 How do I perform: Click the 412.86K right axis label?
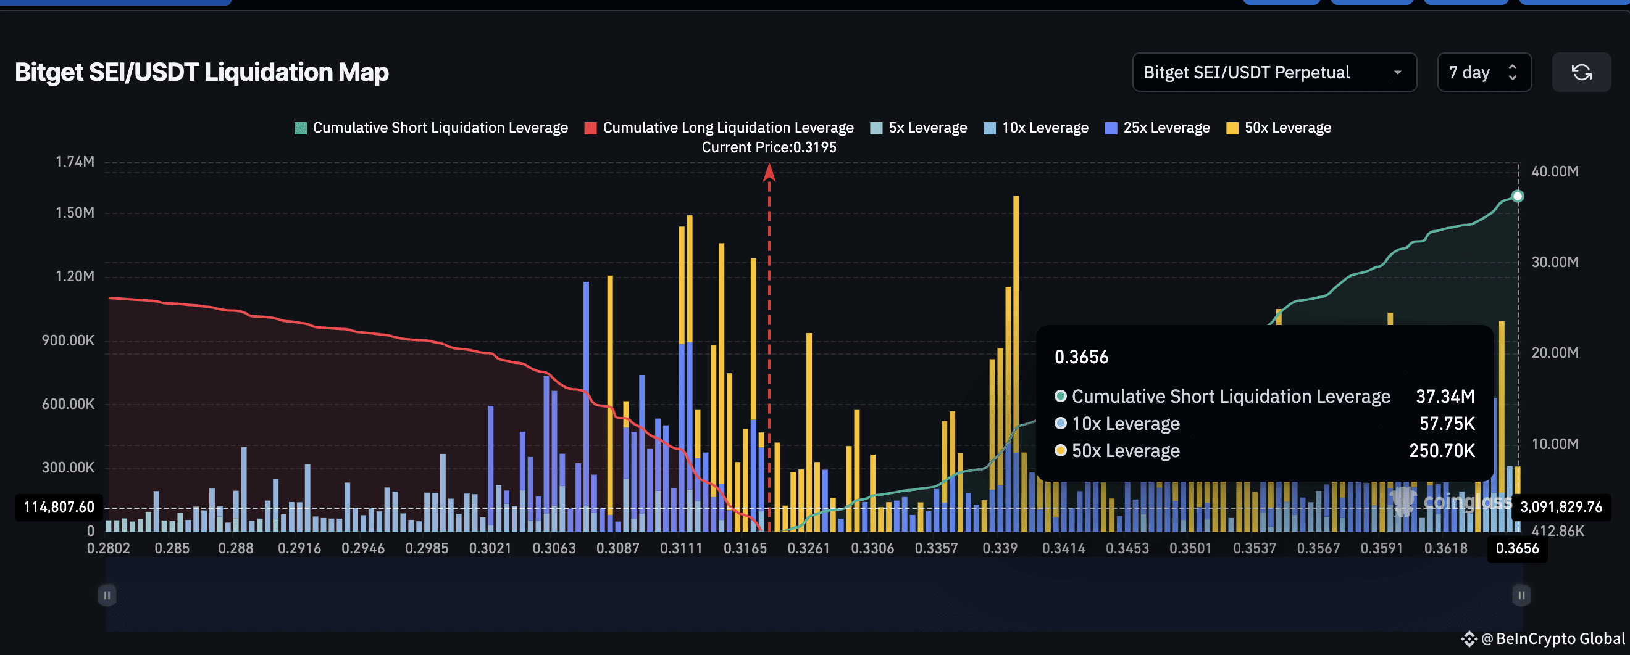tap(1557, 531)
